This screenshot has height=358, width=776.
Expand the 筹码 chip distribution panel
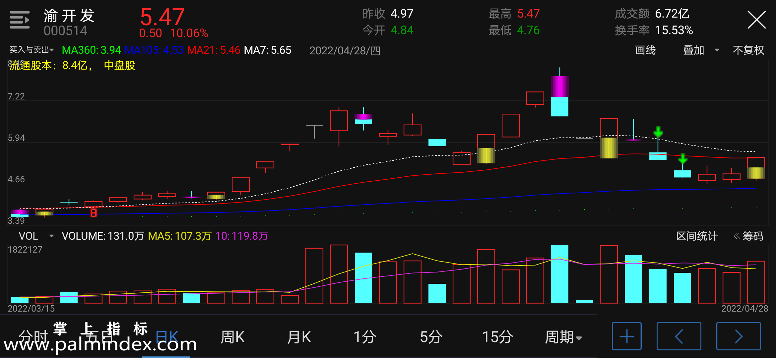click(748, 236)
